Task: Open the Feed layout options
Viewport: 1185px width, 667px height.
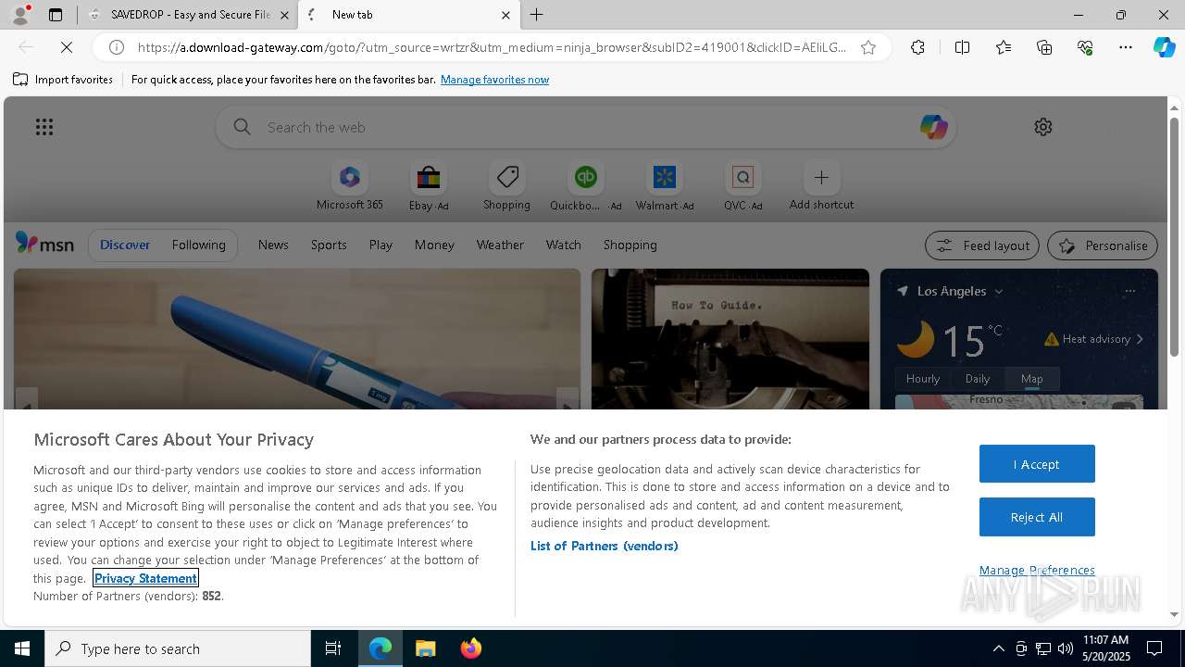Action: pyautogui.click(x=982, y=245)
